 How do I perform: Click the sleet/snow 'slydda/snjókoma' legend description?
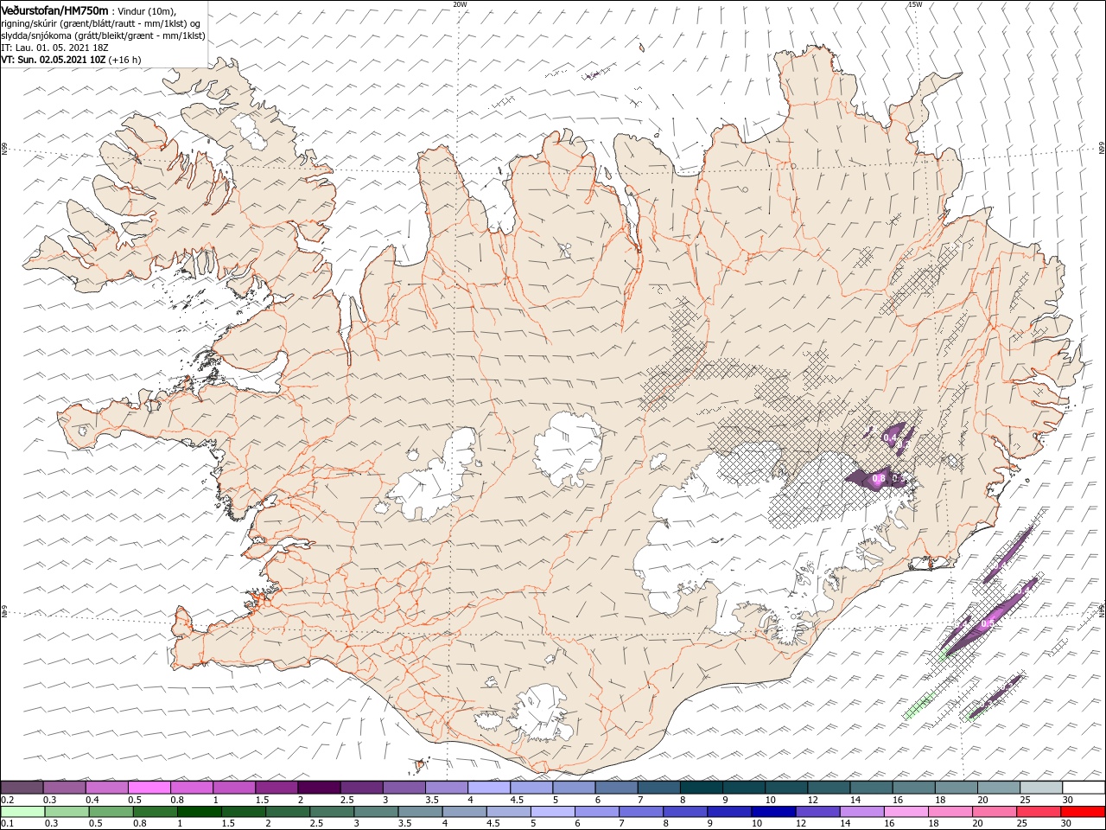[103, 35]
